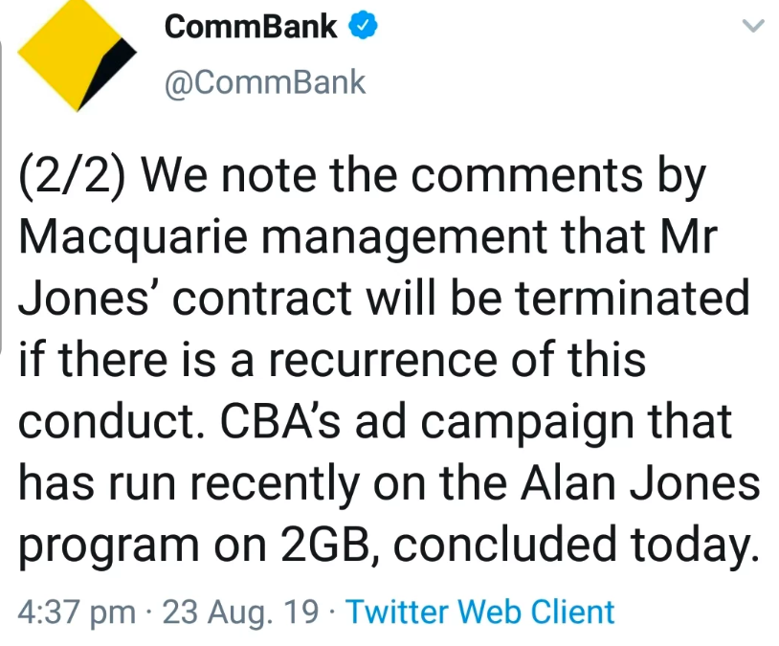Click the 23 Aug. 19 date

(x=241, y=613)
